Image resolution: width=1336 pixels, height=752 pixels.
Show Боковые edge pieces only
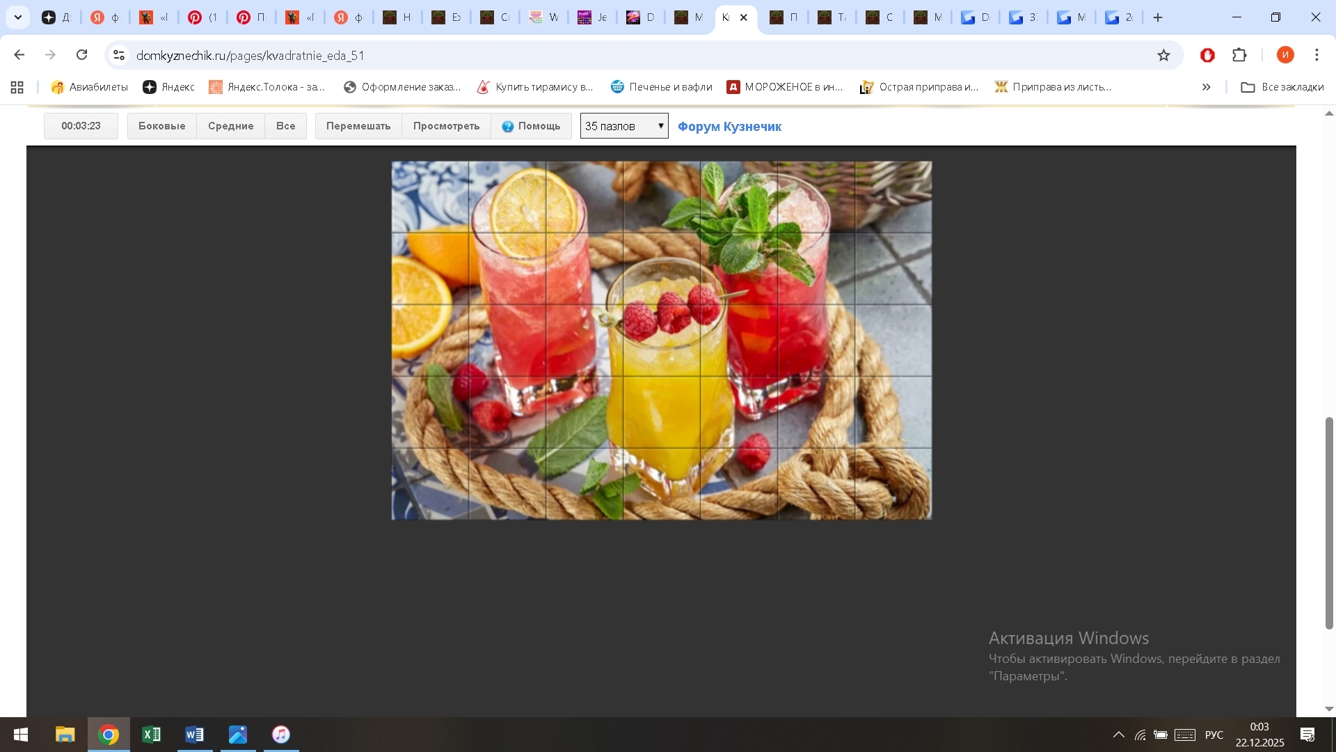pyautogui.click(x=161, y=126)
